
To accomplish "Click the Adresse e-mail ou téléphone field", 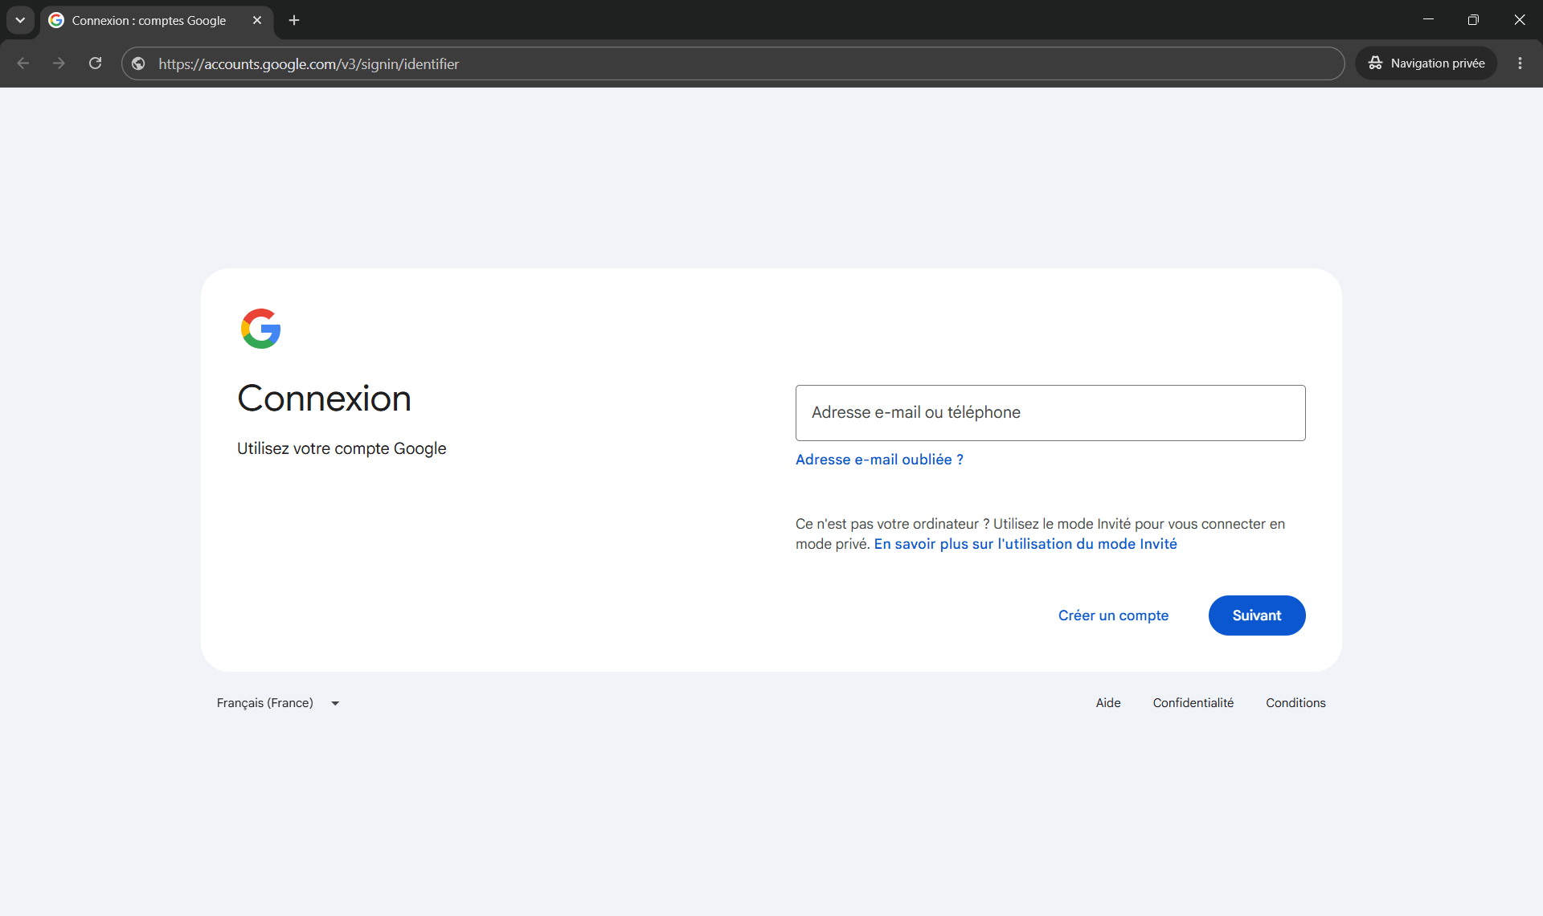I will pos(1050,413).
